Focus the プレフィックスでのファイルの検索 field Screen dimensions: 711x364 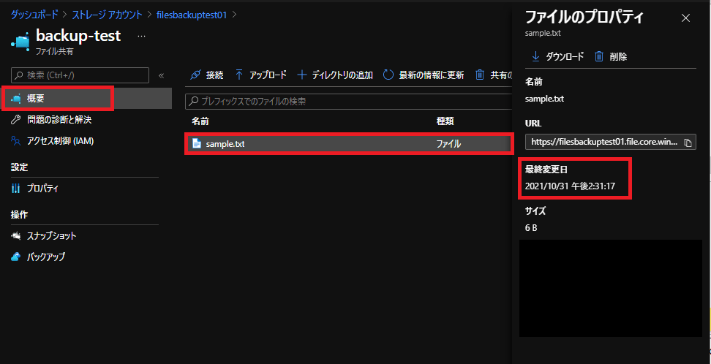tap(348, 102)
